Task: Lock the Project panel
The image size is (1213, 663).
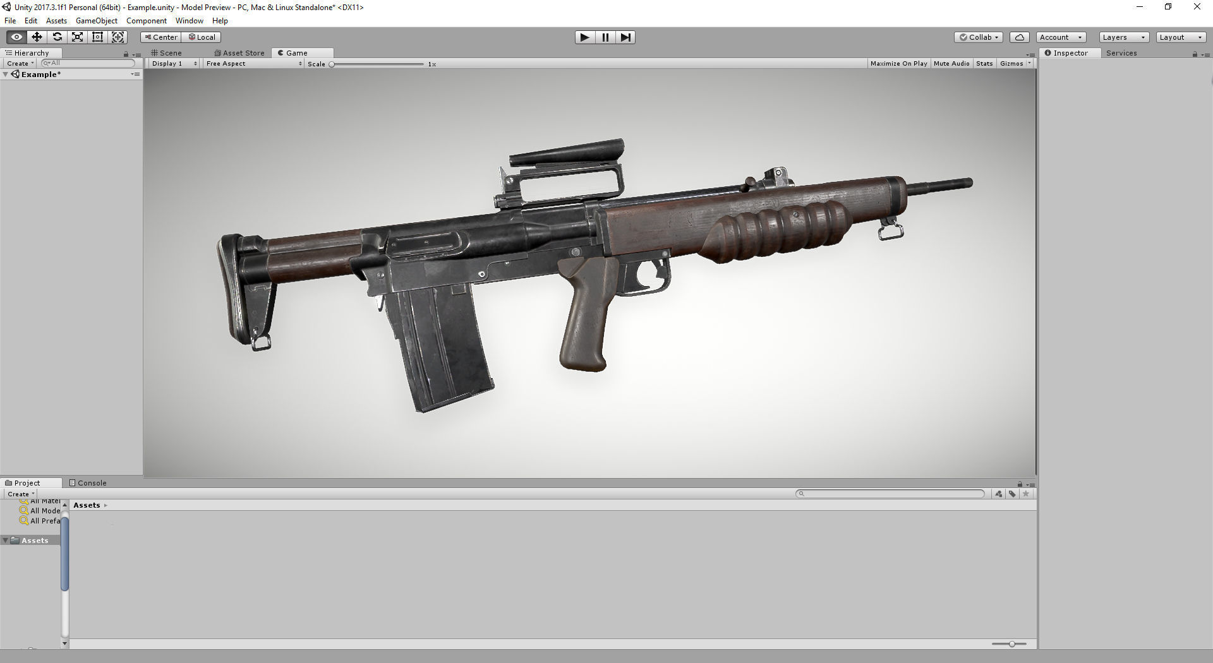Action: pyautogui.click(x=1020, y=484)
